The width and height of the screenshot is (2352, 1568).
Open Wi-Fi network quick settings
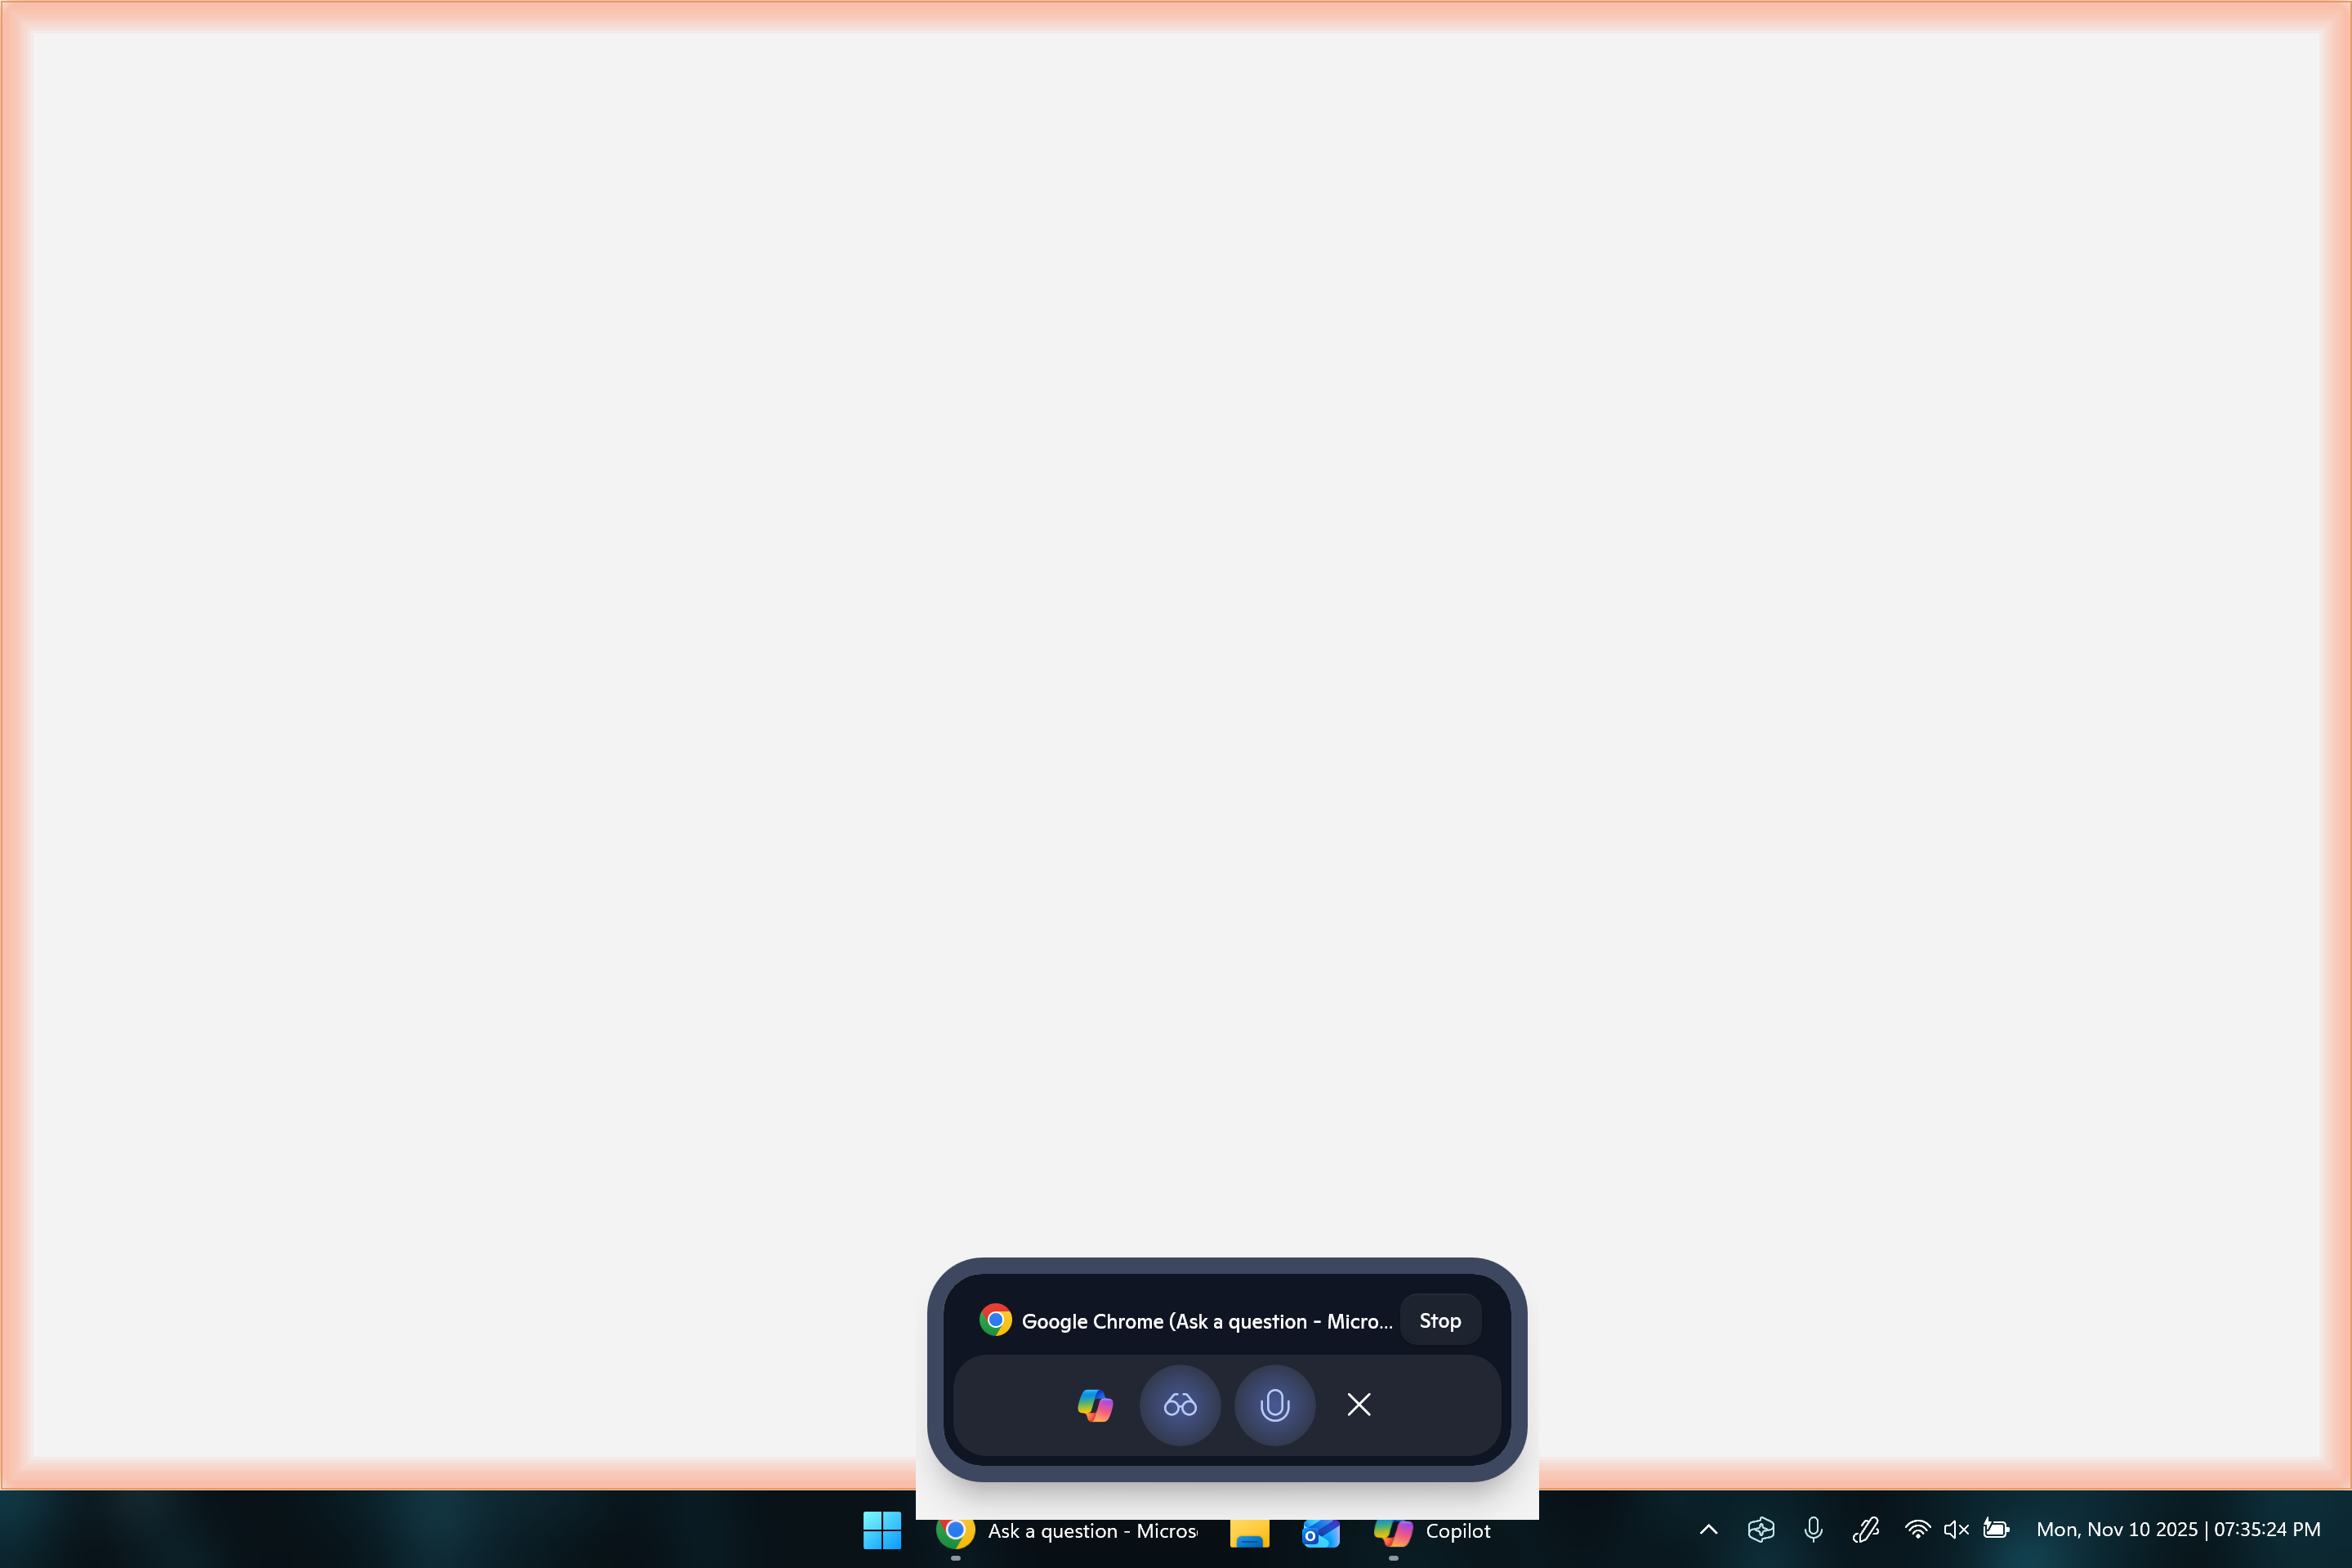(x=1917, y=1529)
